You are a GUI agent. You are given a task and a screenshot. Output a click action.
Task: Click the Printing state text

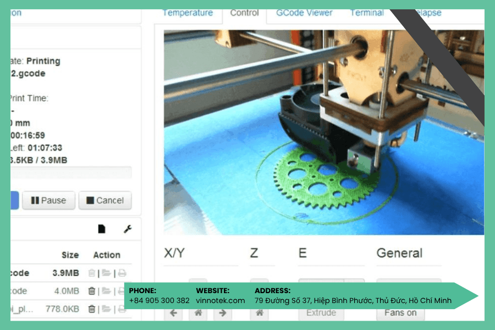click(43, 61)
